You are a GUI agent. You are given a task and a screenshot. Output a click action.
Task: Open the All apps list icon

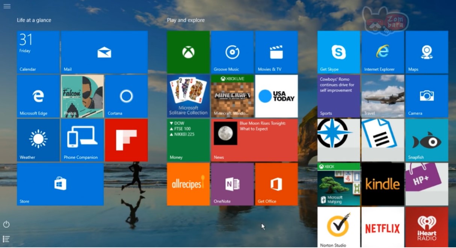(x=6, y=239)
